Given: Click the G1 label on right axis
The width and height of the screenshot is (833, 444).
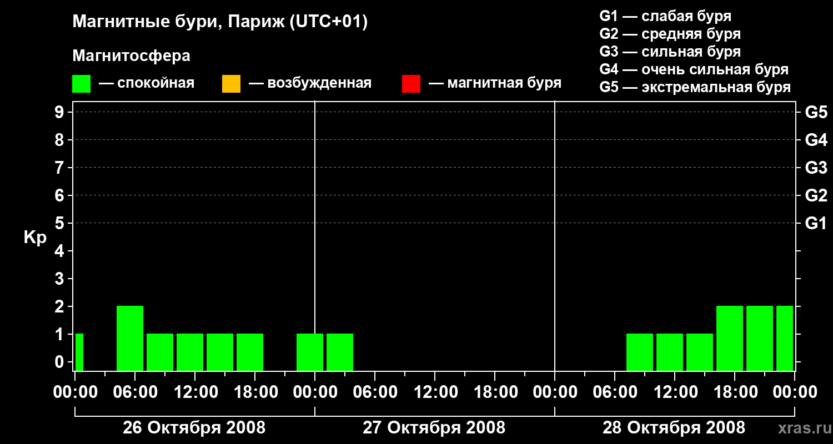Looking at the screenshot, I should (x=816, y=223).
